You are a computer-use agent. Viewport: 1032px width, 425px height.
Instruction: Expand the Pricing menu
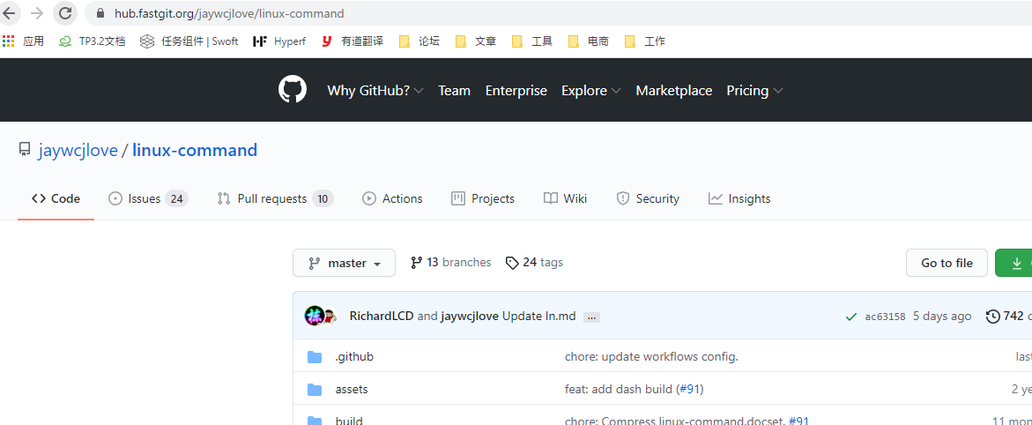[755, 90]
